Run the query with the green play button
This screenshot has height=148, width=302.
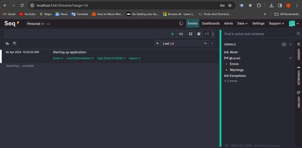click(x=173, y=34)
